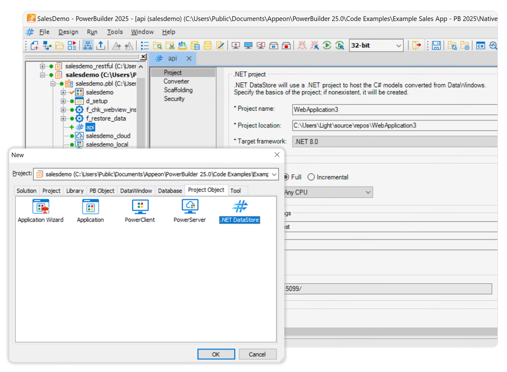Click the upload/output toolbar icon
The width and height of the screenshot is (507, 372).
click(x=101, y=45)
